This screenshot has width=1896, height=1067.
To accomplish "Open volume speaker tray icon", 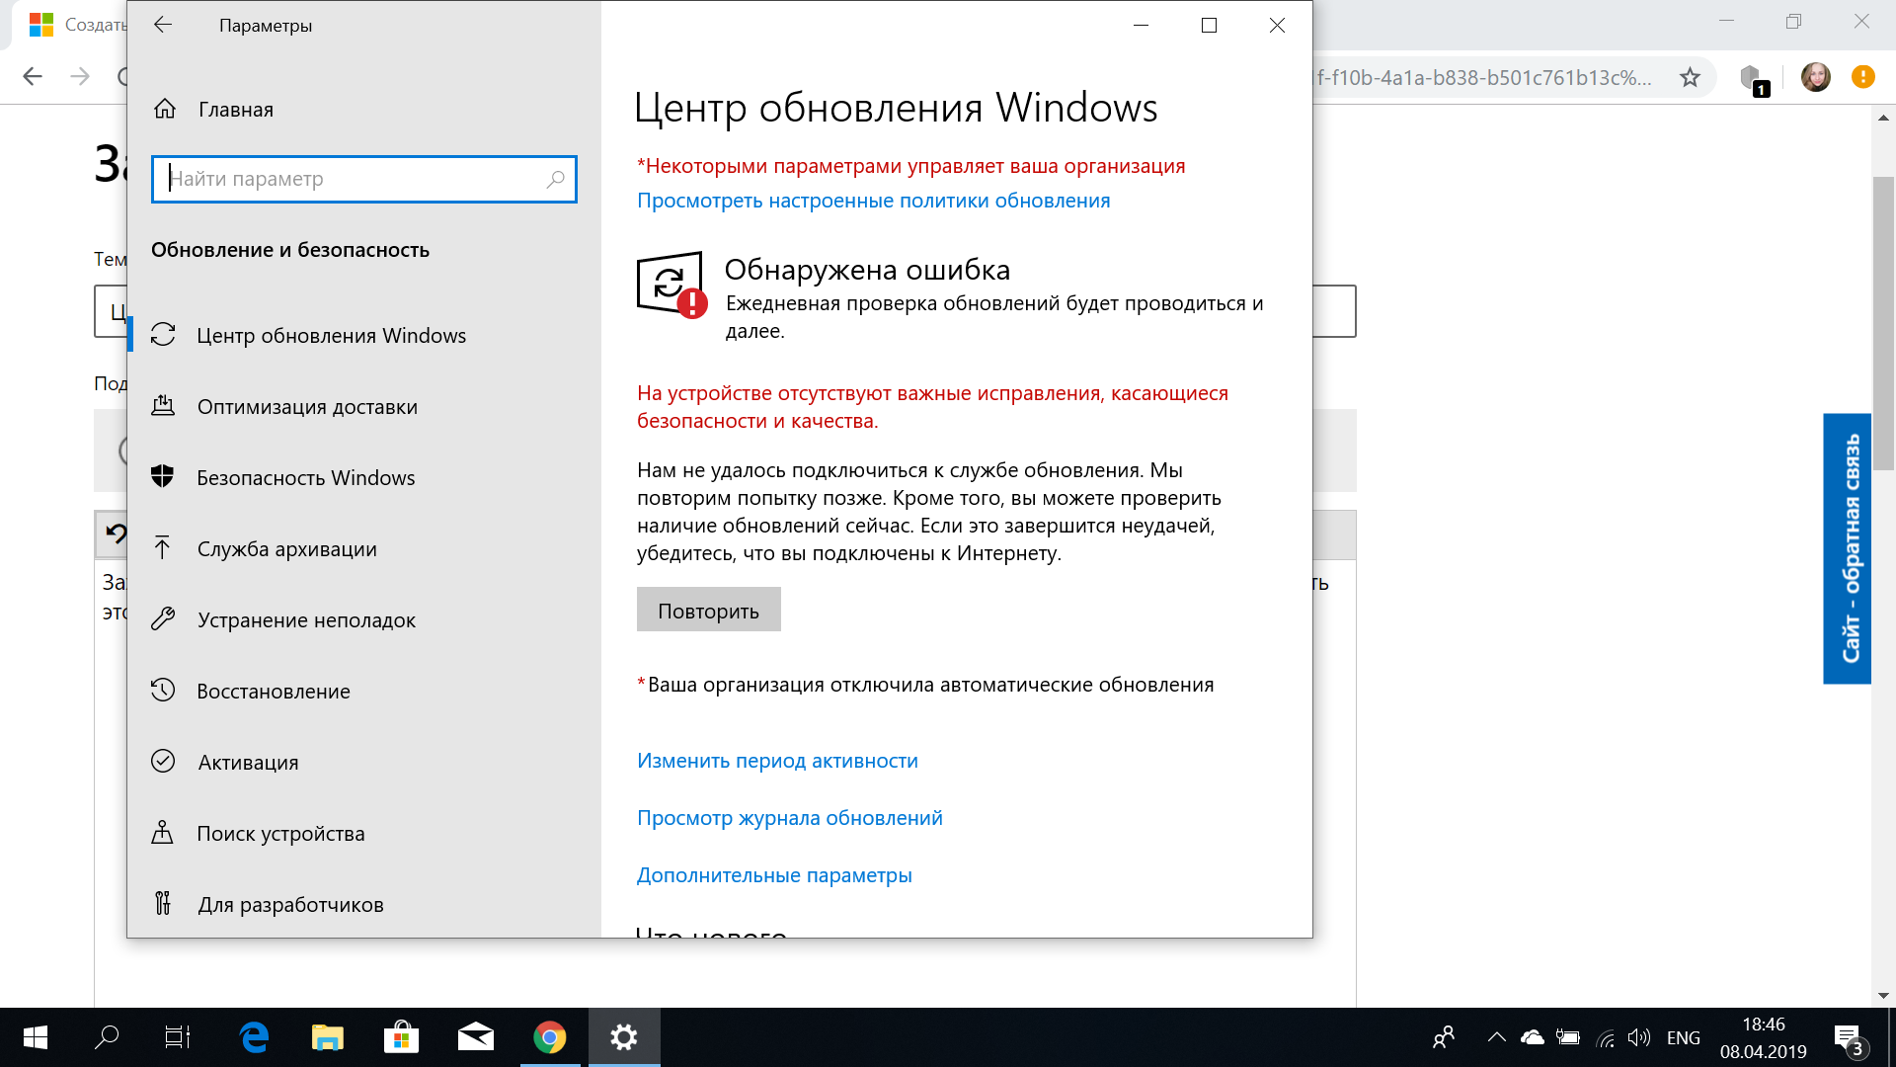I will [1639, 1037].
